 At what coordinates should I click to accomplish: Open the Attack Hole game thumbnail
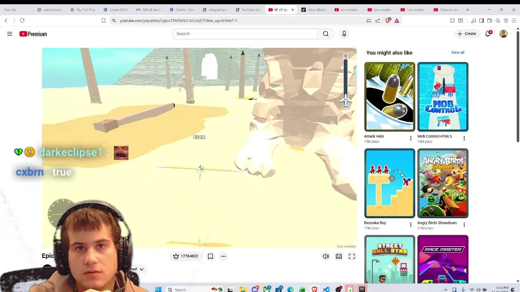coord(390,97)
